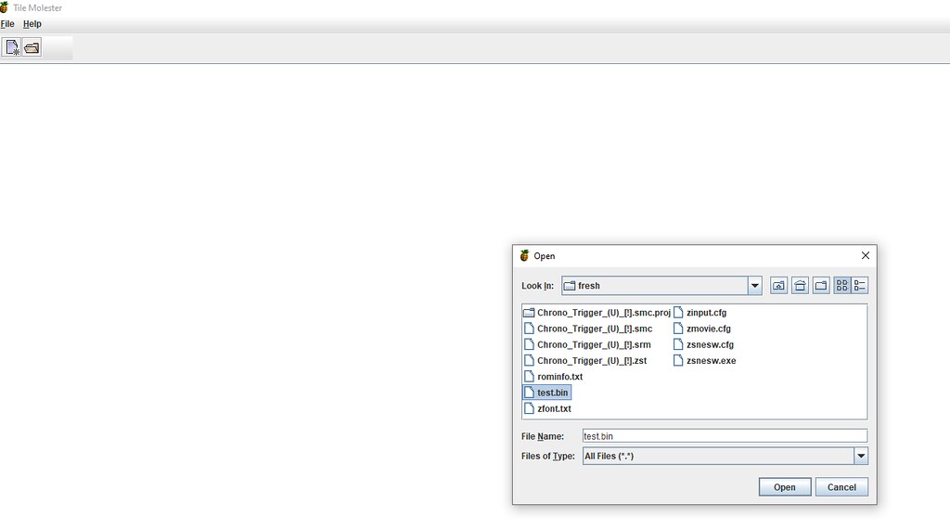
Task: Open the File menu
Action: (x=7, y=24)
